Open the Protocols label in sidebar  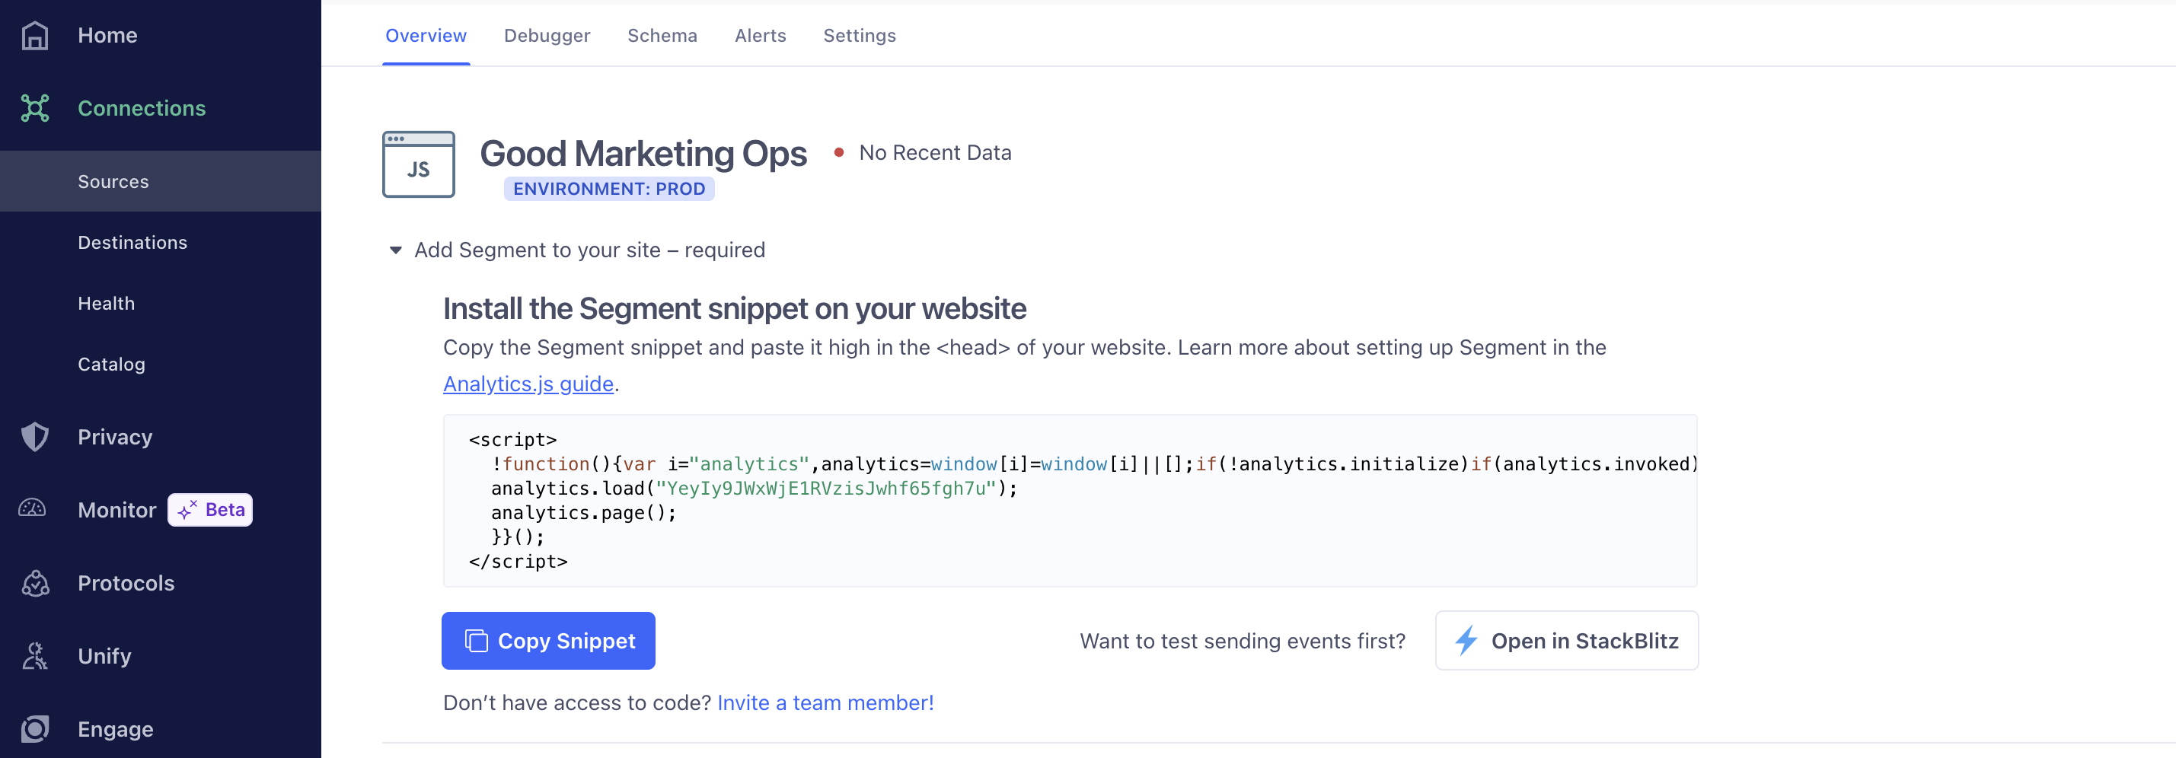pyautogui.click(x=126, y=583)
